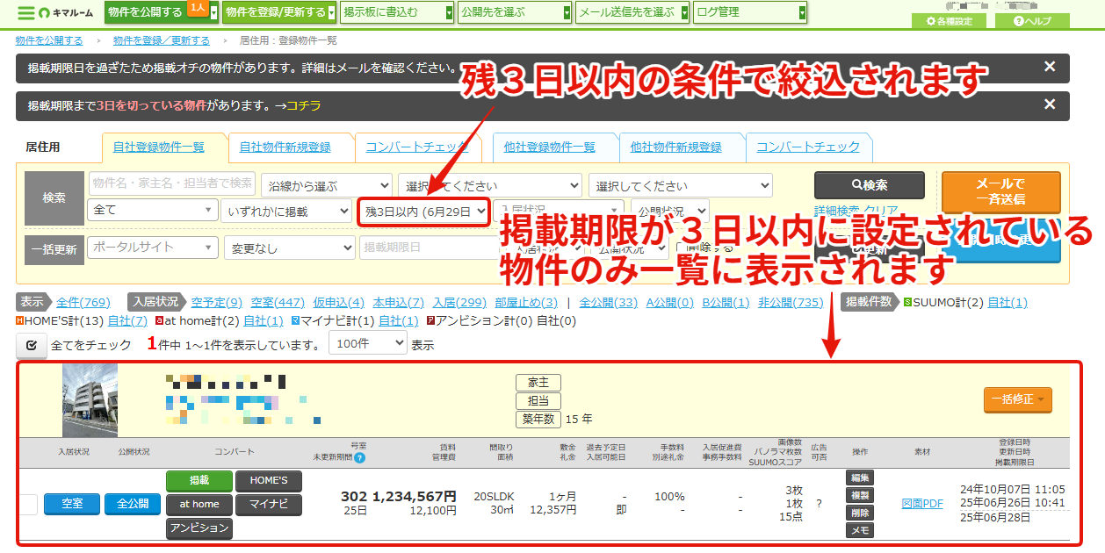Switch to the 他社物件新規登録 tab

click(676, 147)
